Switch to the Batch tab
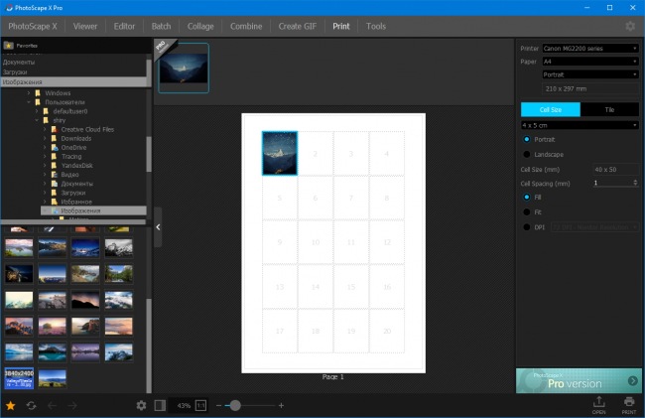The height and width of the screenshot is (418, 645). [161, 27]
